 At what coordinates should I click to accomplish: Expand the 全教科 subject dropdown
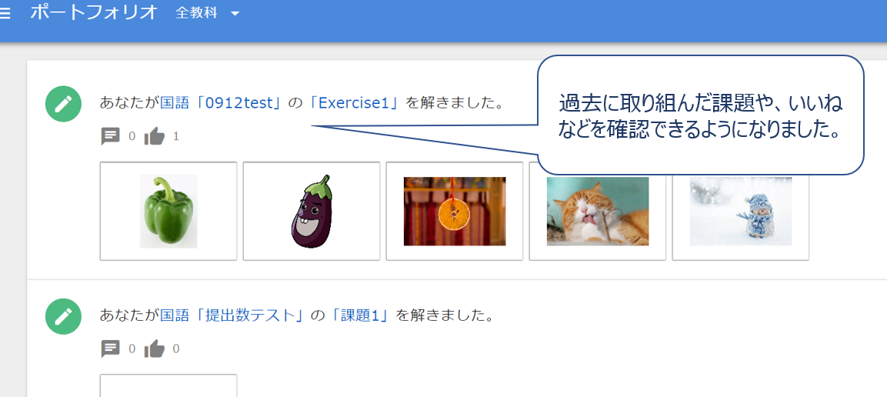click(x=208, y=13)
